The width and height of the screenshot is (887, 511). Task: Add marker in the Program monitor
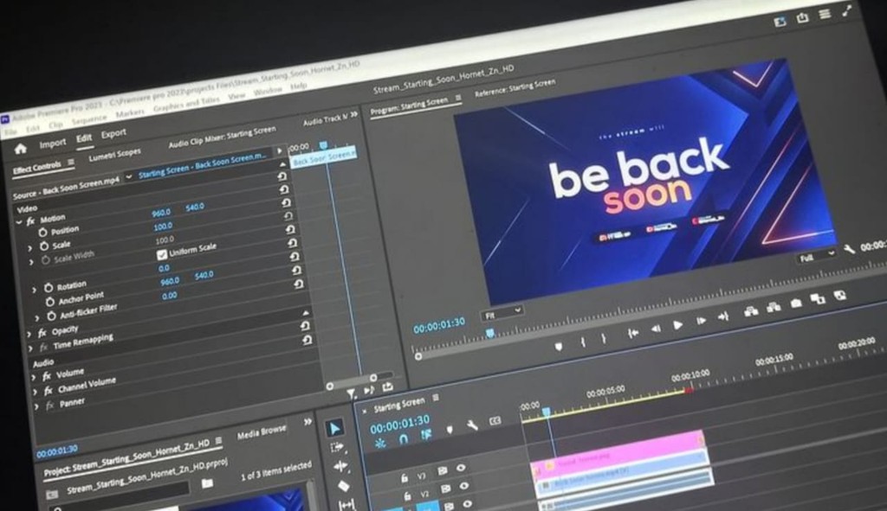pos(559,346)
